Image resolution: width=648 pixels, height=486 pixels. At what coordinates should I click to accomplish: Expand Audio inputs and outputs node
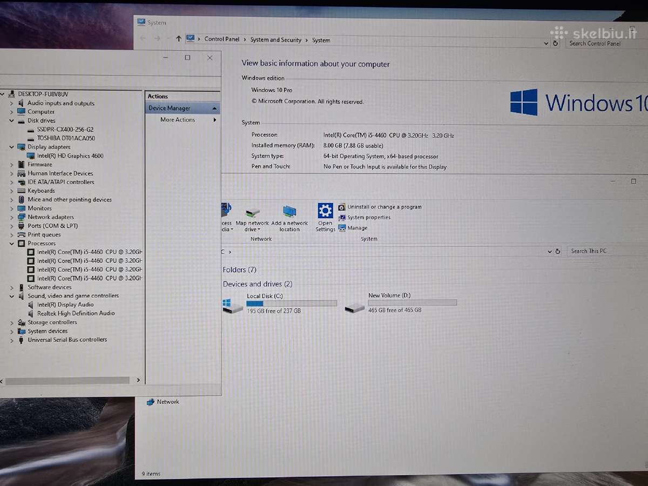(11, 103)
